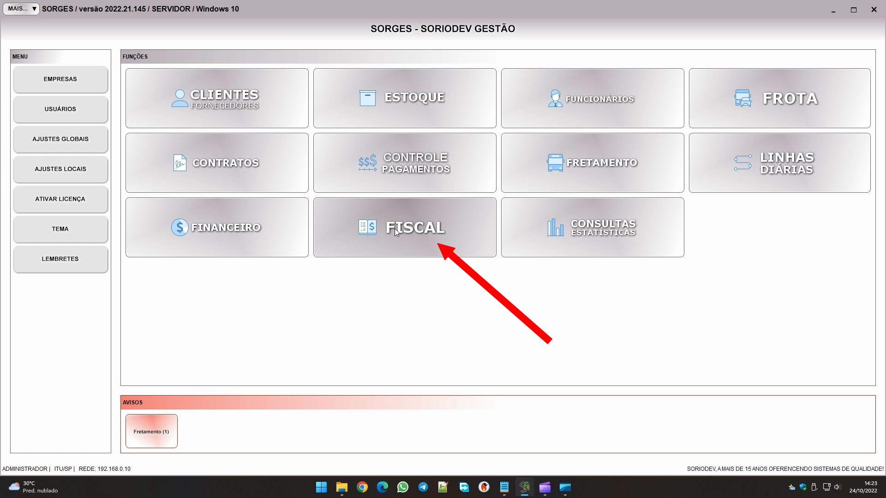
Task: Open the Fiscal module
Action: (405, 227)
